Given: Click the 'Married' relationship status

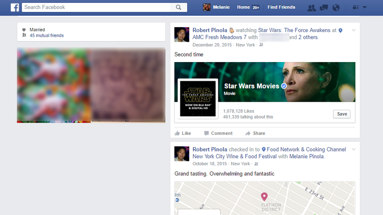Looking at the screenshot, I should tap(37, 30).
